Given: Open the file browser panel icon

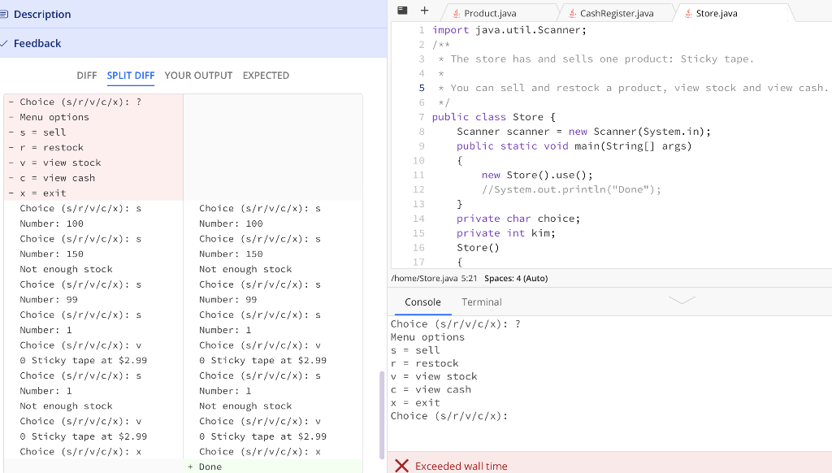Looking at the screenshot, I should (x=402, y=10).
